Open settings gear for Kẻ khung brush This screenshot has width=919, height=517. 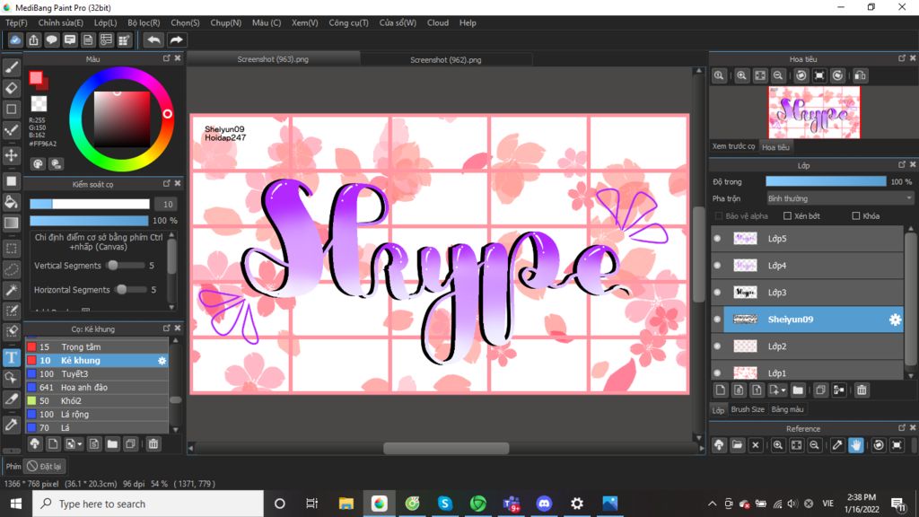click(162, 361)
